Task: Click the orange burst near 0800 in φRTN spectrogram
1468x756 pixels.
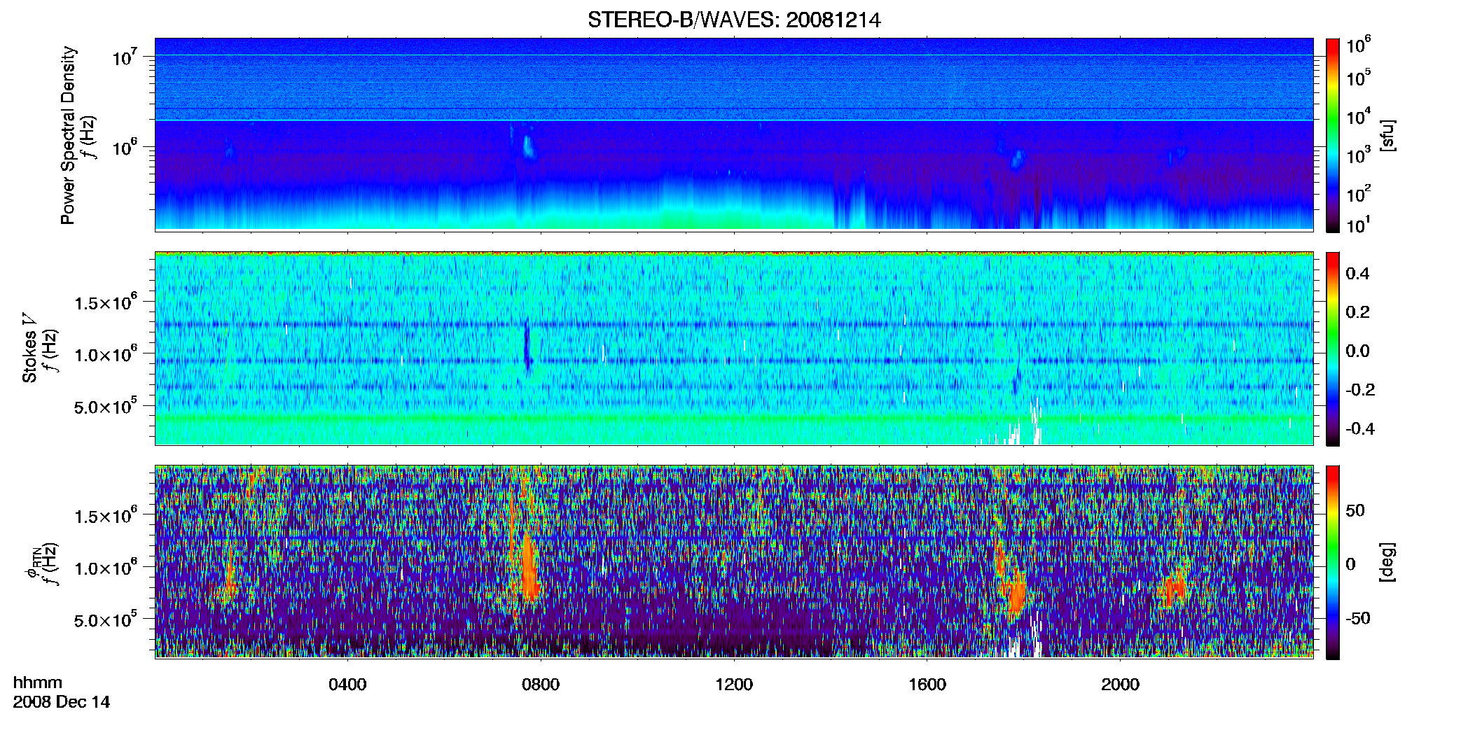Action: 529,566
